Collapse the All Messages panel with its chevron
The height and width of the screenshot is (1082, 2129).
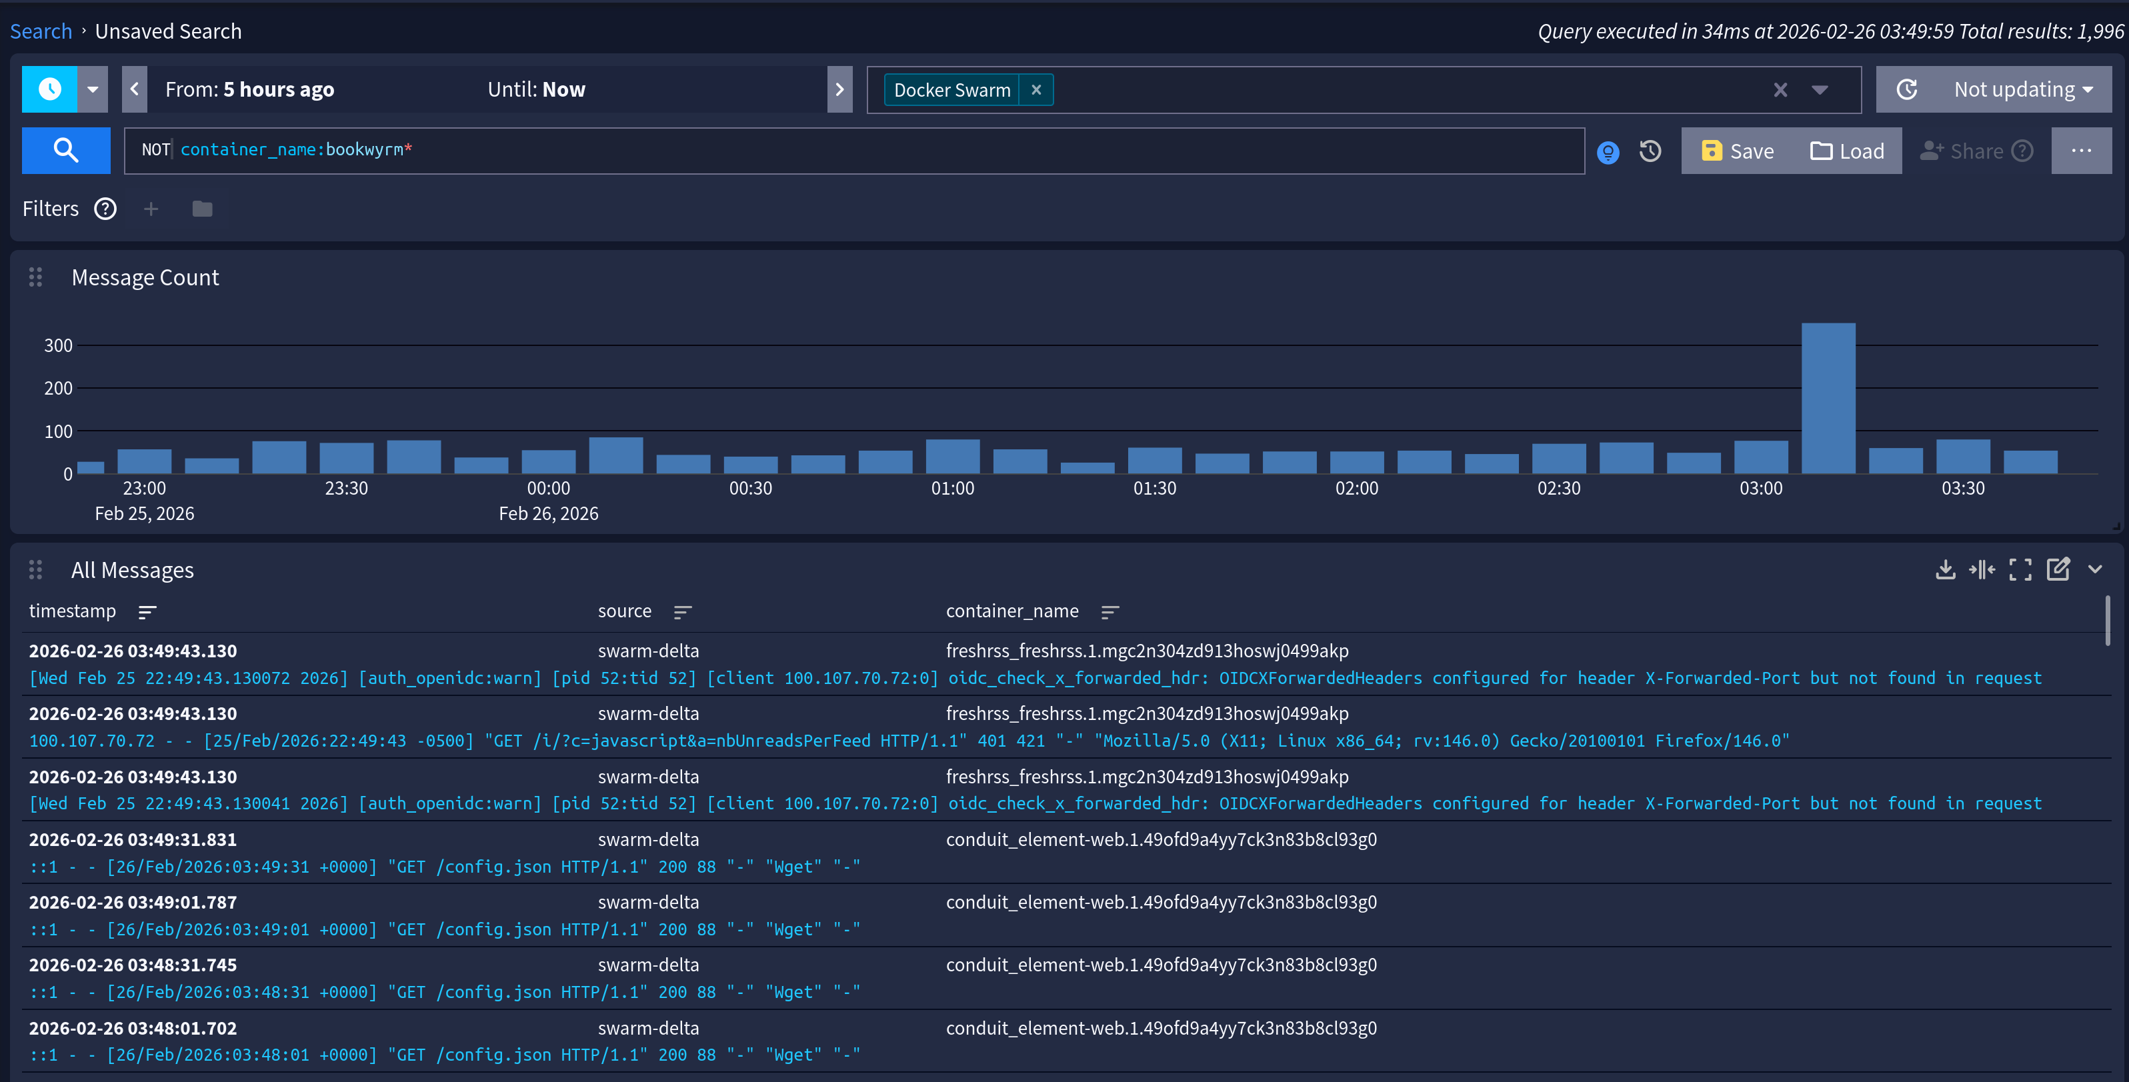point(2096,569)
